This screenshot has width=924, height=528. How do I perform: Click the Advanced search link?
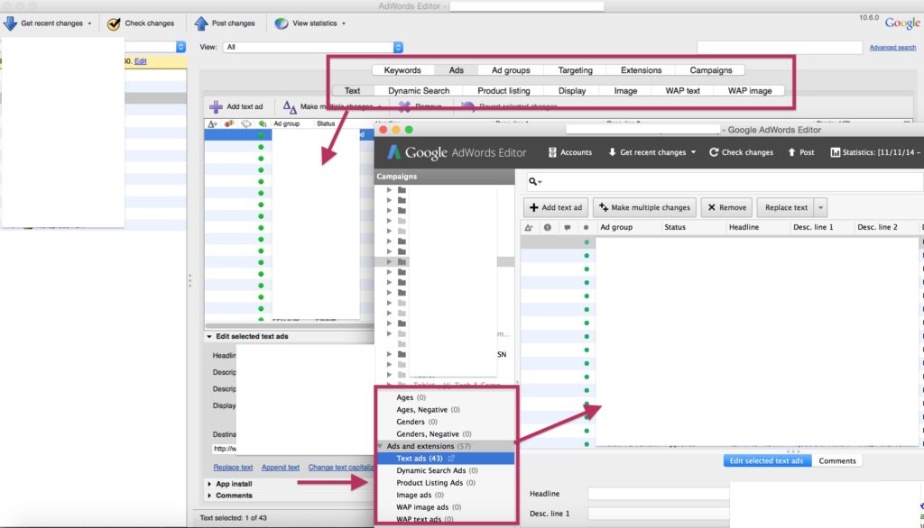click(892, 47)
